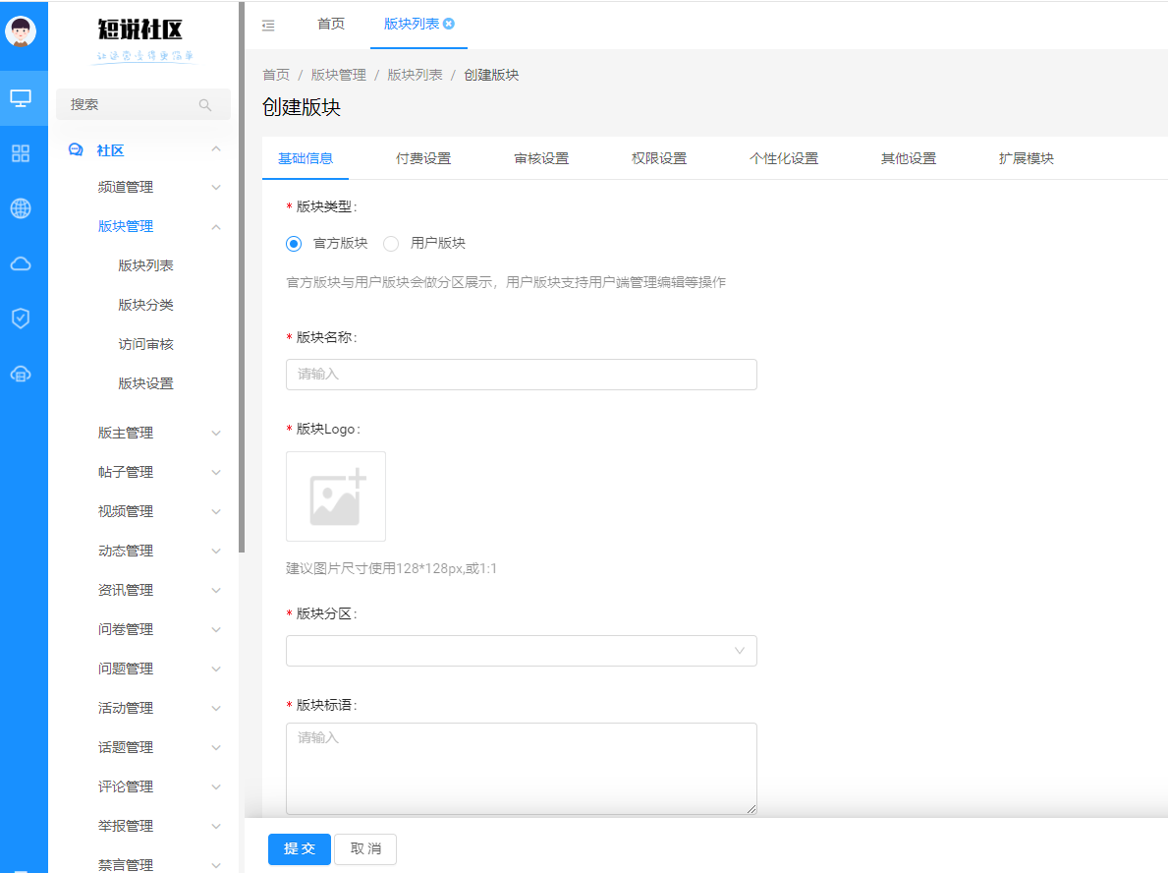Switch to 其他设置 tab
Viewport: 1168px width, 873px height.
click(909, 159)
